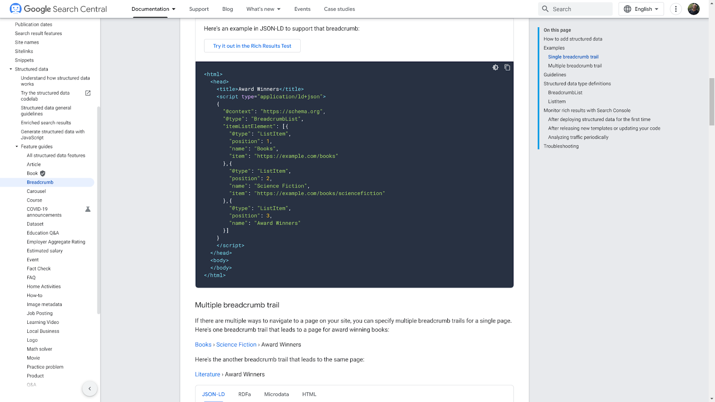Open Understand how structured data works
This screenshot has width=715, height=402.
tap(55, 81)
